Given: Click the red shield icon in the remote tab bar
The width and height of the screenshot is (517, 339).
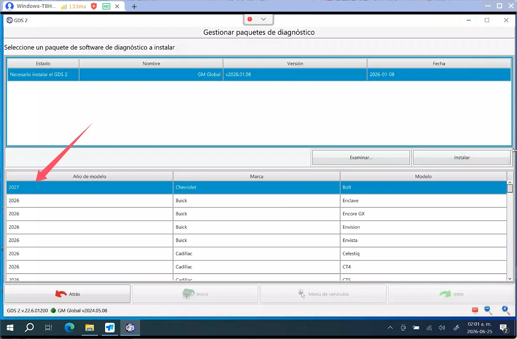Looking at the screenshot, I should point(94,6).
